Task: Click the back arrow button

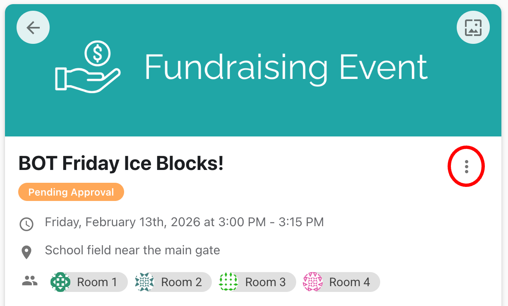Action: [x=33, y=28]
